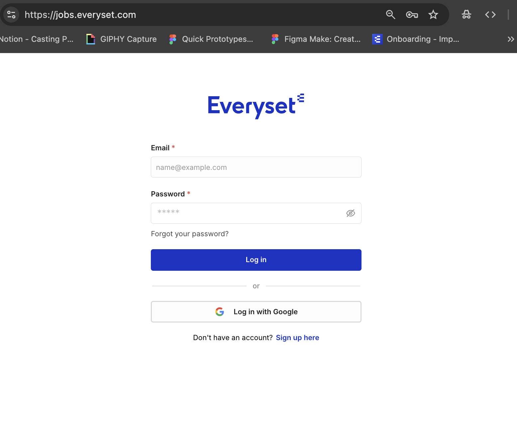Toggle password visibility with the eye icon

point(351,213)
